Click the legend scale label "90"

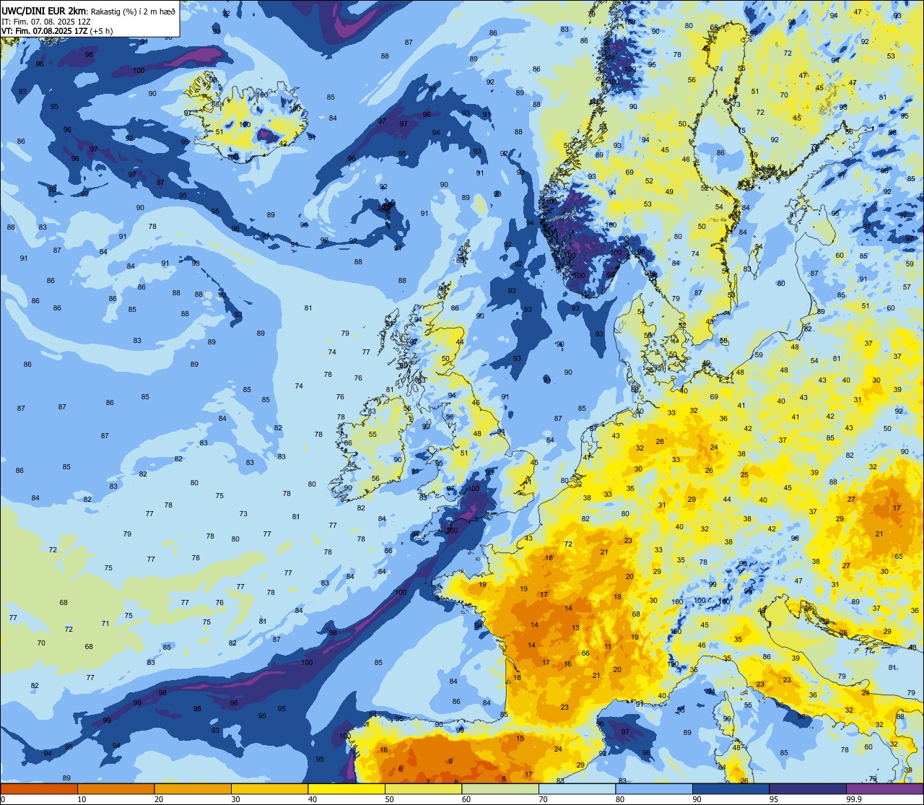pyautogui.click(x=697, y=799)
